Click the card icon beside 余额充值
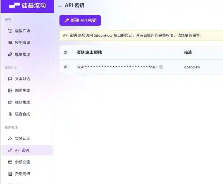The width and height of the screenshot is (223, 184). [x=10, y=162]
